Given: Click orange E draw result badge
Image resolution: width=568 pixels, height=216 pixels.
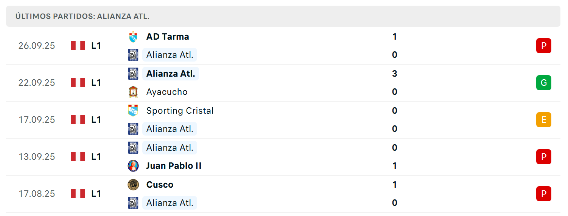Looking at the screenshot, I should coord(543,120).
